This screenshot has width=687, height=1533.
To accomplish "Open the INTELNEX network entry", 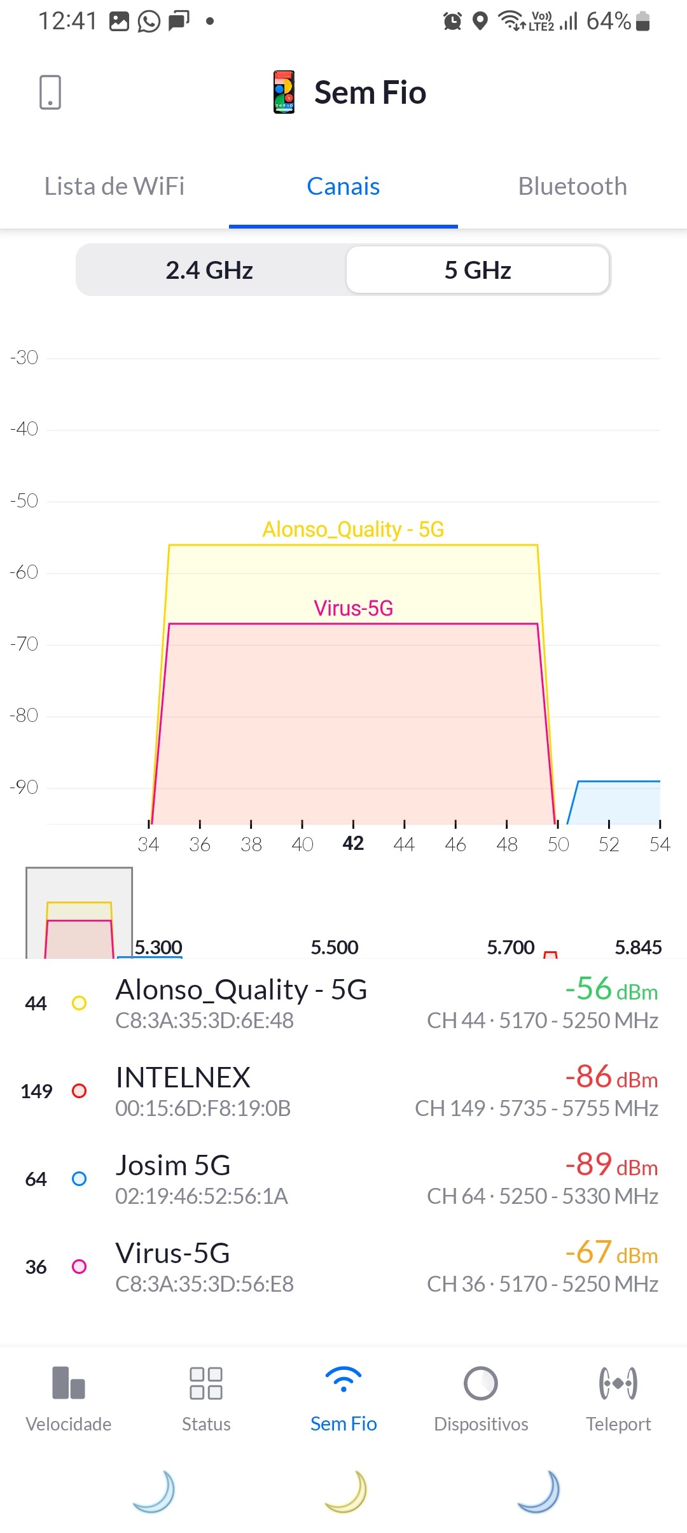I will 343,1092.
